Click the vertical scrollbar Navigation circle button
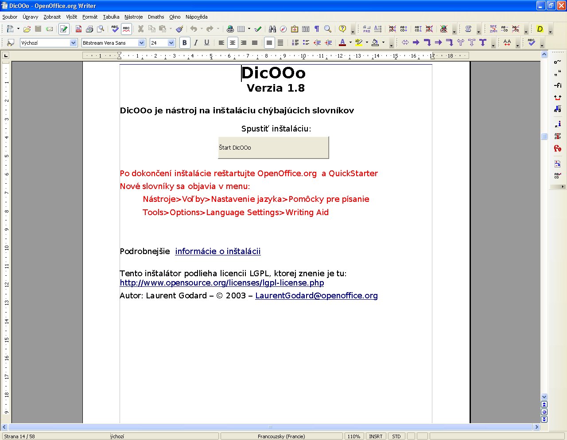Viewport: 567px width, 440px height. [x=544, y=412]
